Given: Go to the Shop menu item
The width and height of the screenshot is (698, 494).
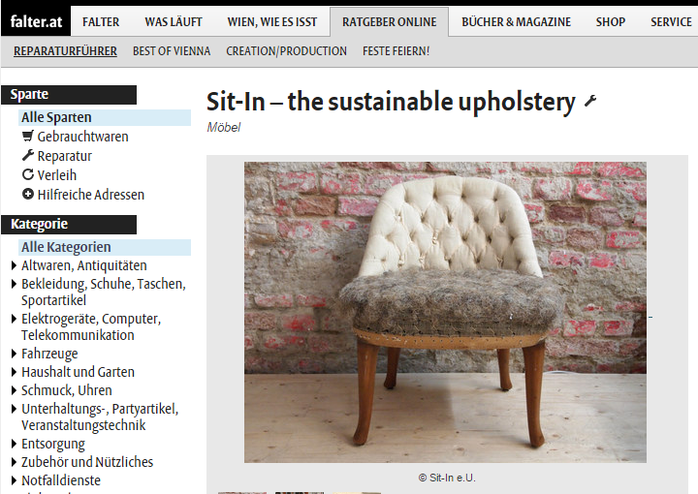Looking at the screenshot, I should (611, 21).
